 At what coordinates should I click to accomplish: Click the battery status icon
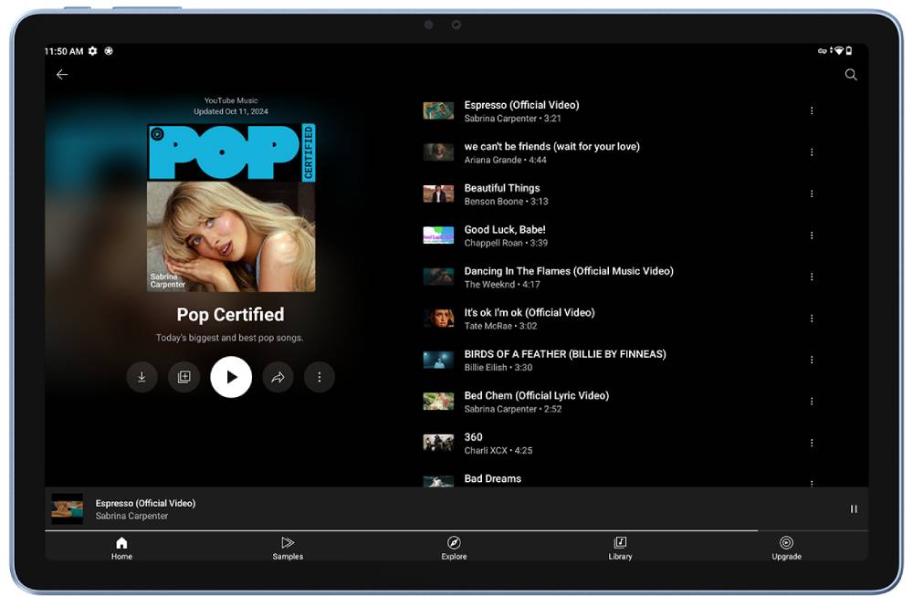849,50
